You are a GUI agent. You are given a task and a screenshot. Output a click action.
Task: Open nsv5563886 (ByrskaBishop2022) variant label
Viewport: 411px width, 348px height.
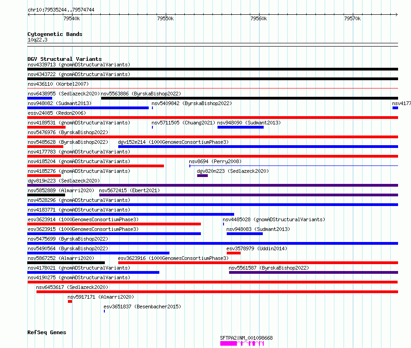coord(141,94)
